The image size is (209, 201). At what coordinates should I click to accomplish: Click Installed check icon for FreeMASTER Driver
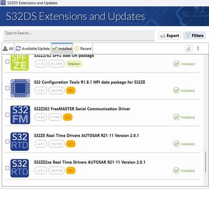point(177,117)
